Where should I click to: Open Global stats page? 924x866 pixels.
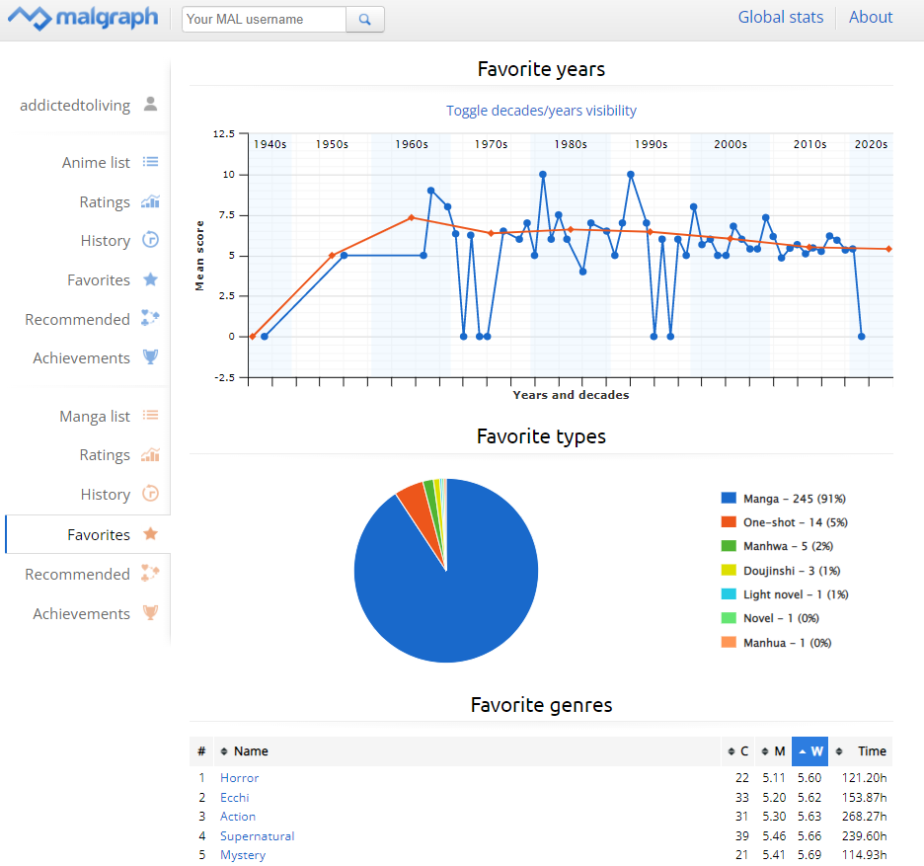pos(781,17)
